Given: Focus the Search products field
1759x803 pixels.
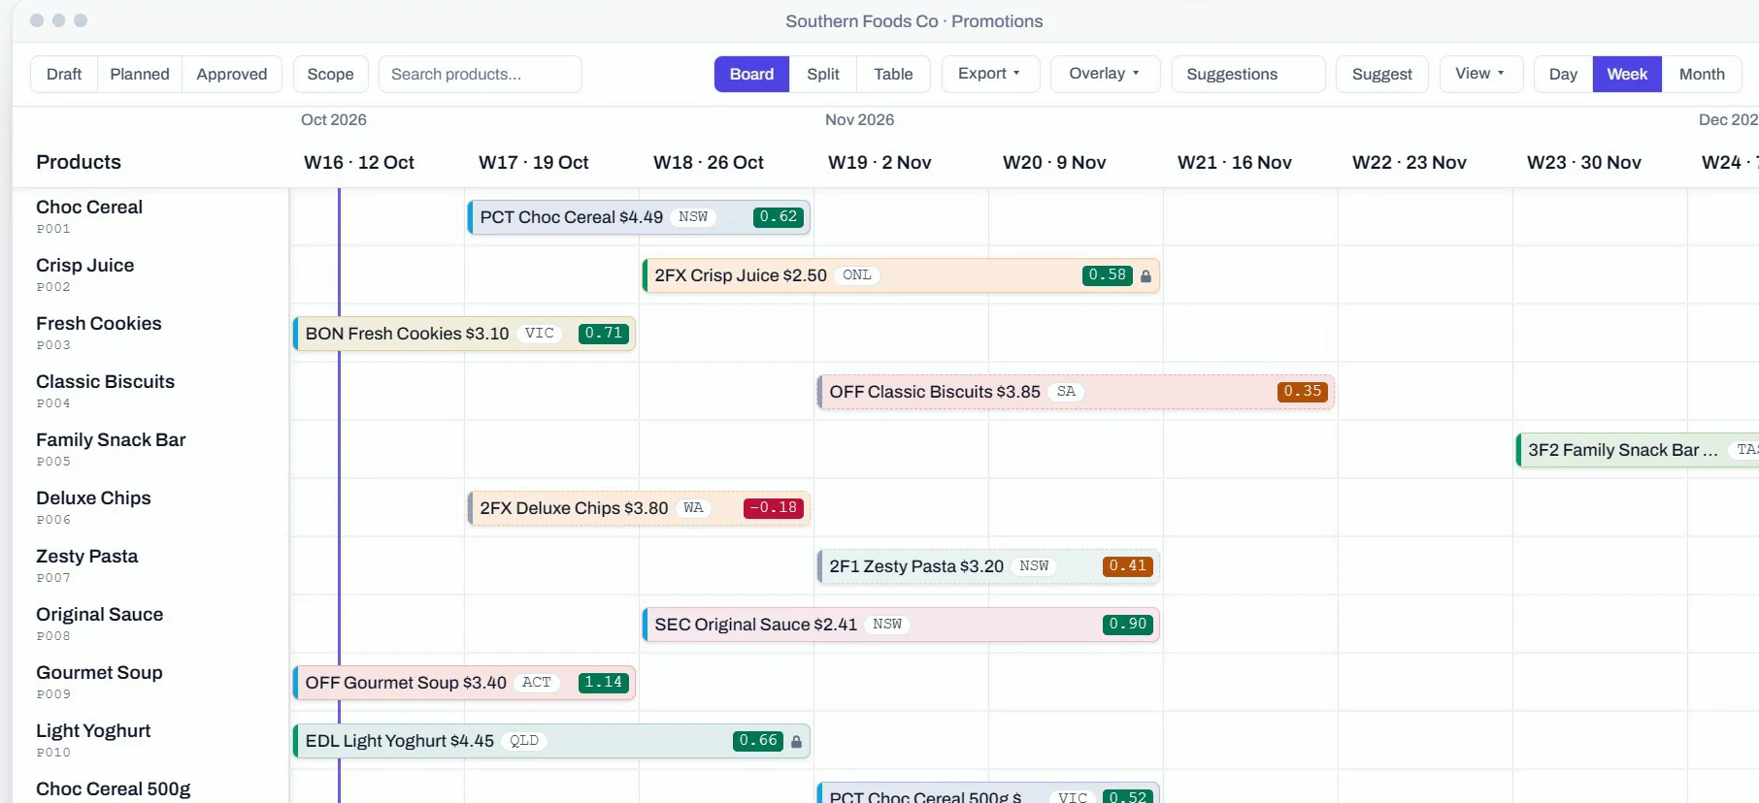Looking at the screenshot, I should (481, 74).
